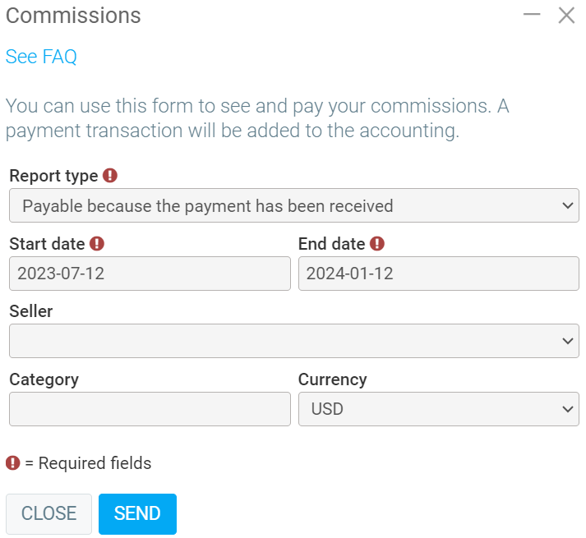Click the Report type label text
586x538 pixels.
[53, 176]
